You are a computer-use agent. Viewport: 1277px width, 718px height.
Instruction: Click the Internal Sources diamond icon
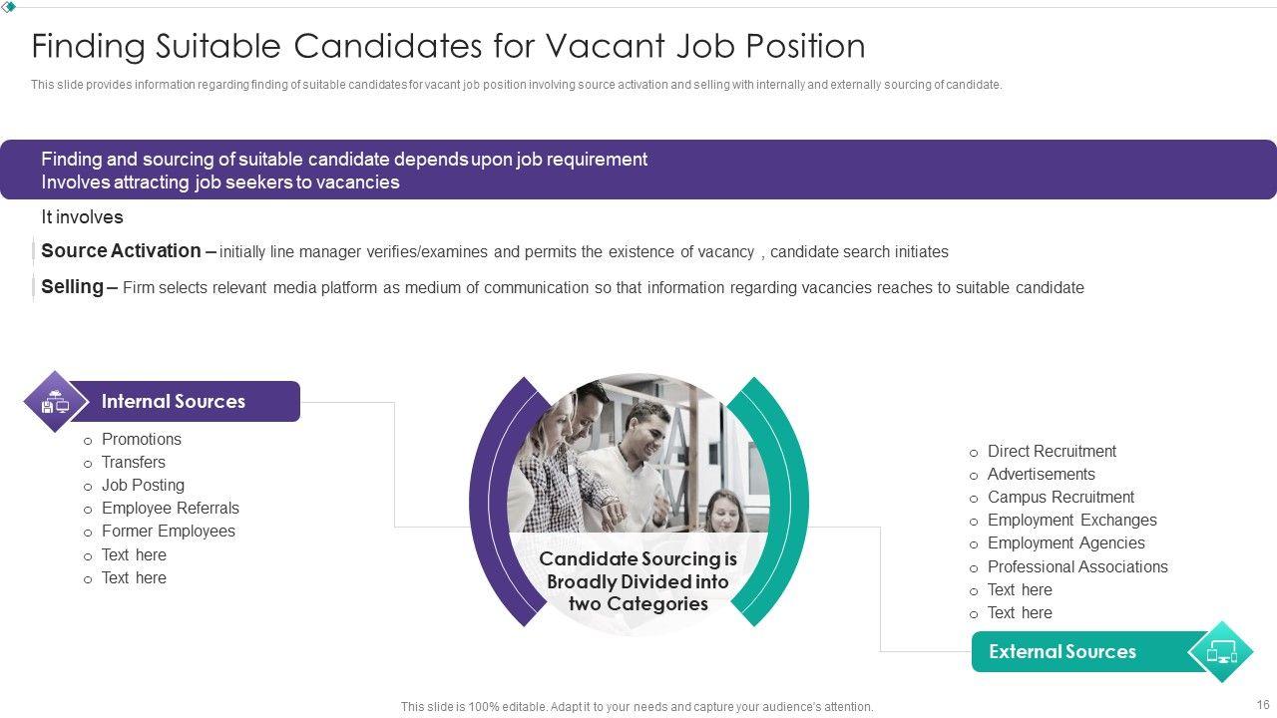tap(55, 402)
